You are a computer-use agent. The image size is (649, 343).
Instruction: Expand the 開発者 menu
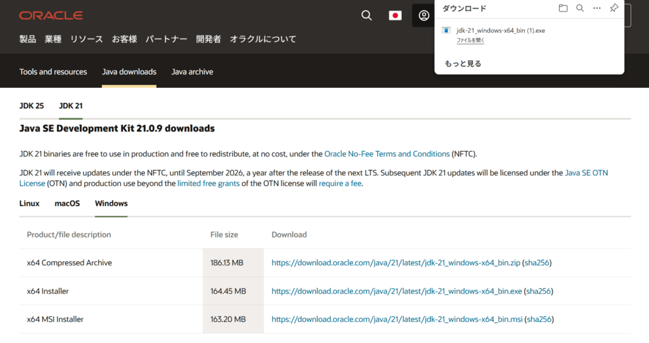tap(209, 39)
